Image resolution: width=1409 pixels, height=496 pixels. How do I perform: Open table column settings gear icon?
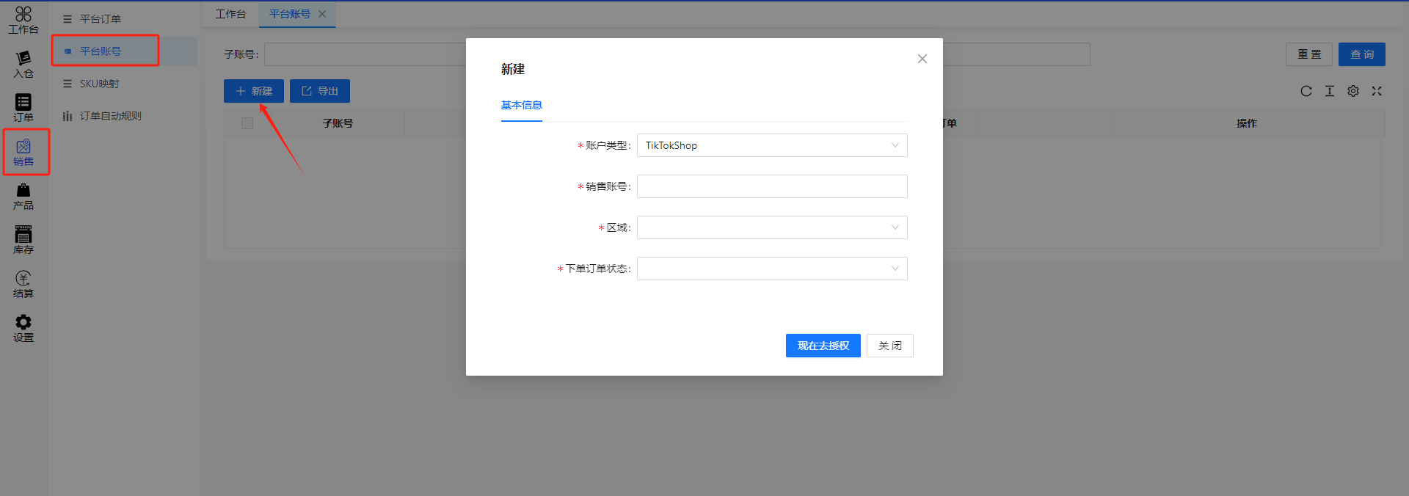pos(1353,91)
